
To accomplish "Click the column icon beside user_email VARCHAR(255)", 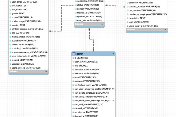I will pos(10,2).
